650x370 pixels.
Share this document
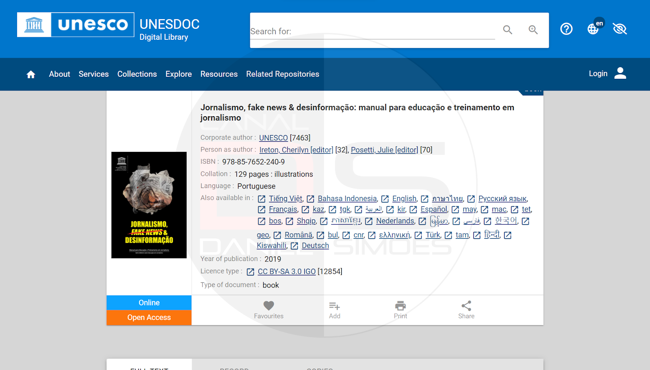point(466,310)
